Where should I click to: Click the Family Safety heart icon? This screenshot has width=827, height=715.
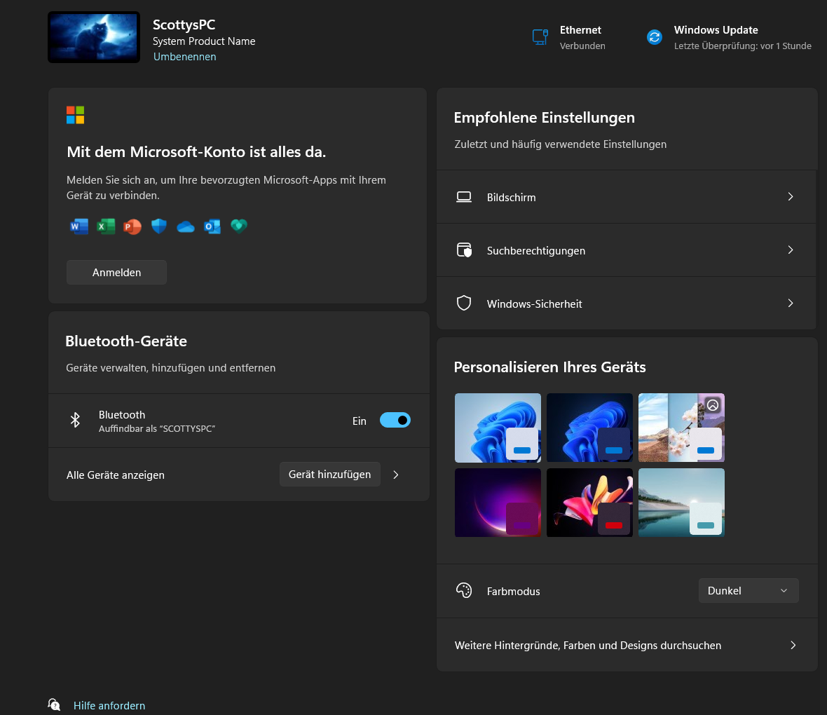click(239, 226)
